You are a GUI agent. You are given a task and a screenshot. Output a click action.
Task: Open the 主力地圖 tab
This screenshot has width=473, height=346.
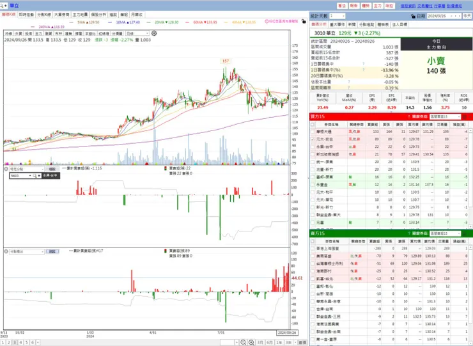click(x=80, y=15)
